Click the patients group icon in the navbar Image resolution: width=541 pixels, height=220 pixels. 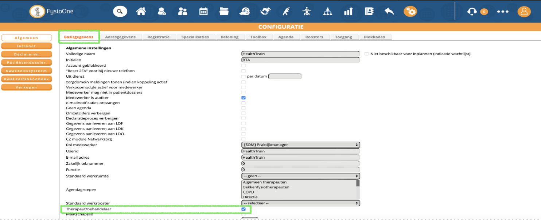(x=183, y=11)
